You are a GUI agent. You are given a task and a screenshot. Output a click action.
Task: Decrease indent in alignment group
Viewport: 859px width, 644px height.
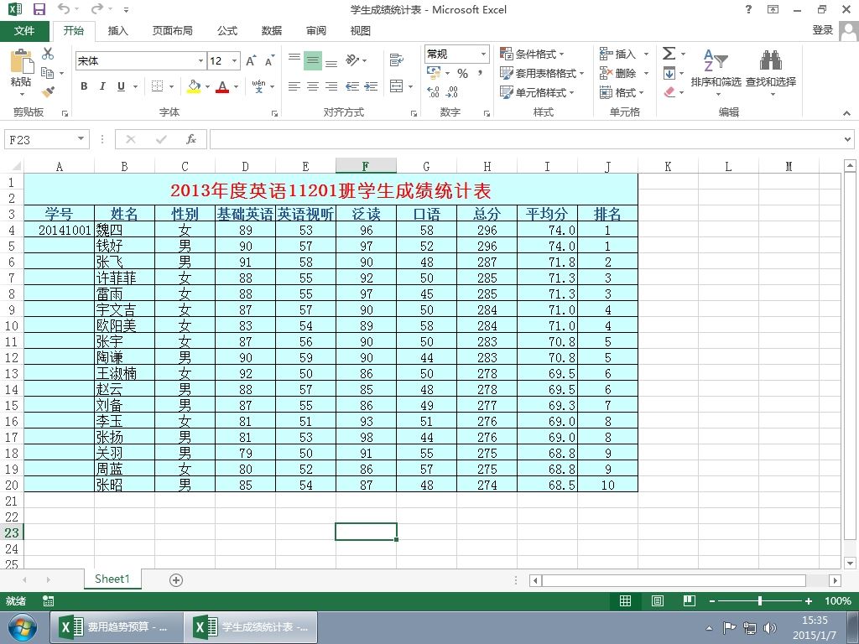pyautogui.click(x=352, y=86)
